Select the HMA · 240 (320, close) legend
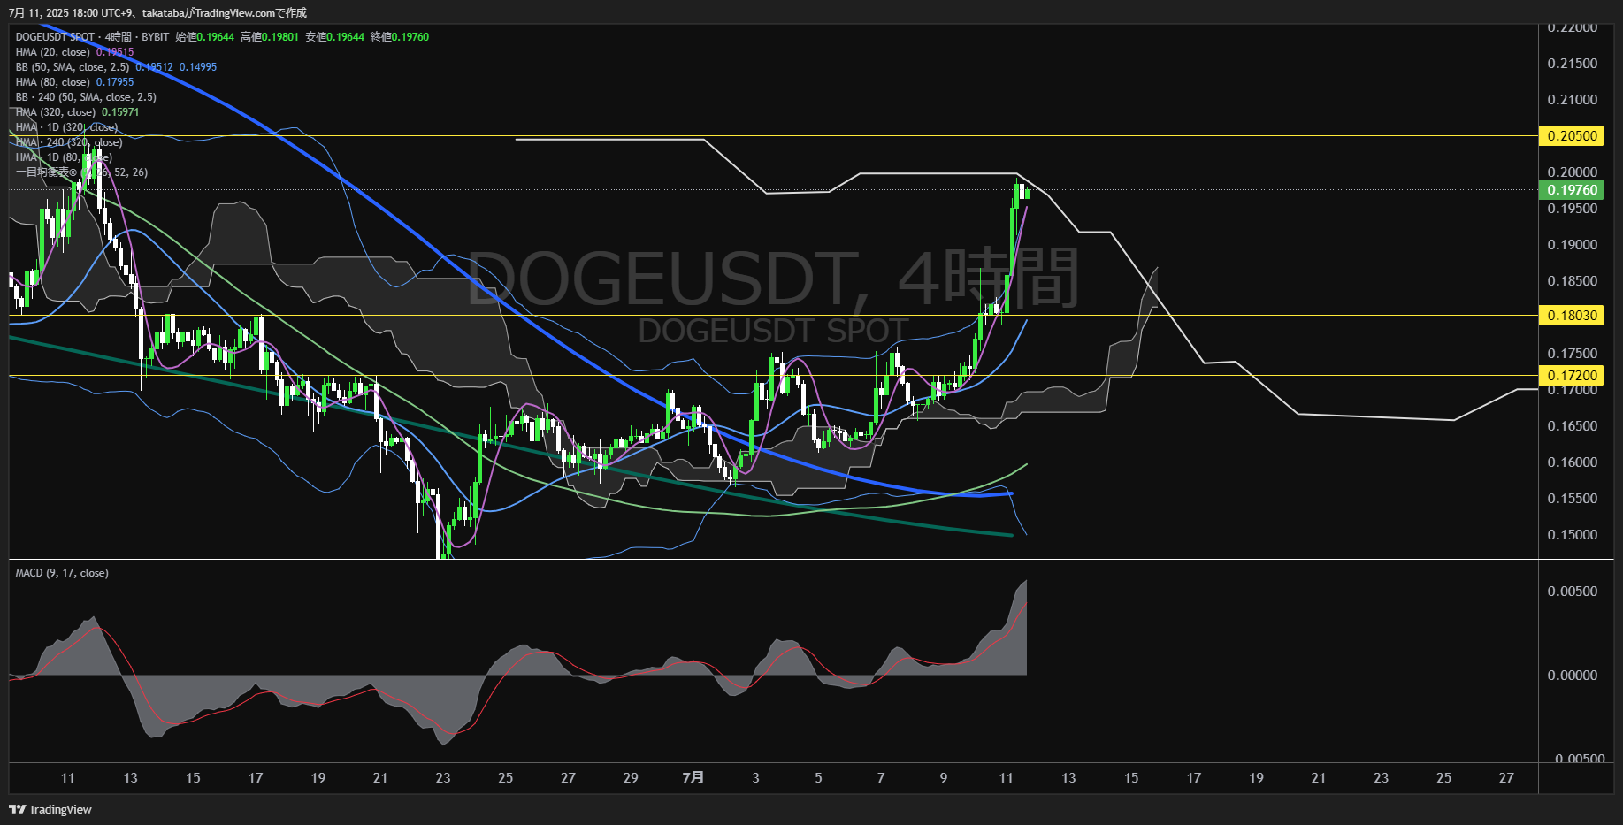 (x=69, y=142)
